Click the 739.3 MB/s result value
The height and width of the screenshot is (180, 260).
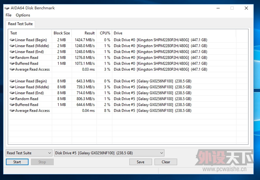(x=85, y=87)
